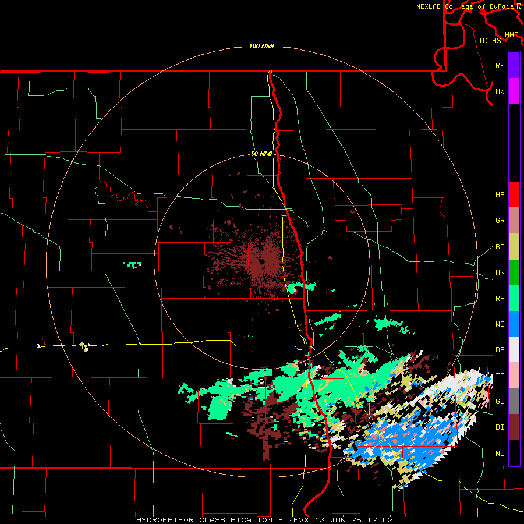The width and height of the screenshot is (524, 524).
Task: Click the 'UK' legend label
Action: [x=500, y=91]
